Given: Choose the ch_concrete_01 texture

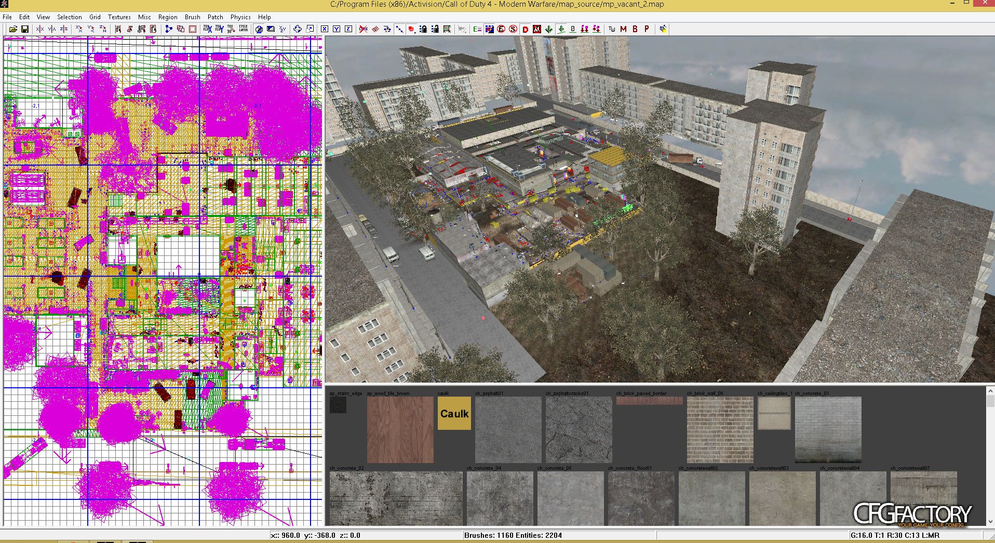Looking at the screenshot, I should (828, 430).
